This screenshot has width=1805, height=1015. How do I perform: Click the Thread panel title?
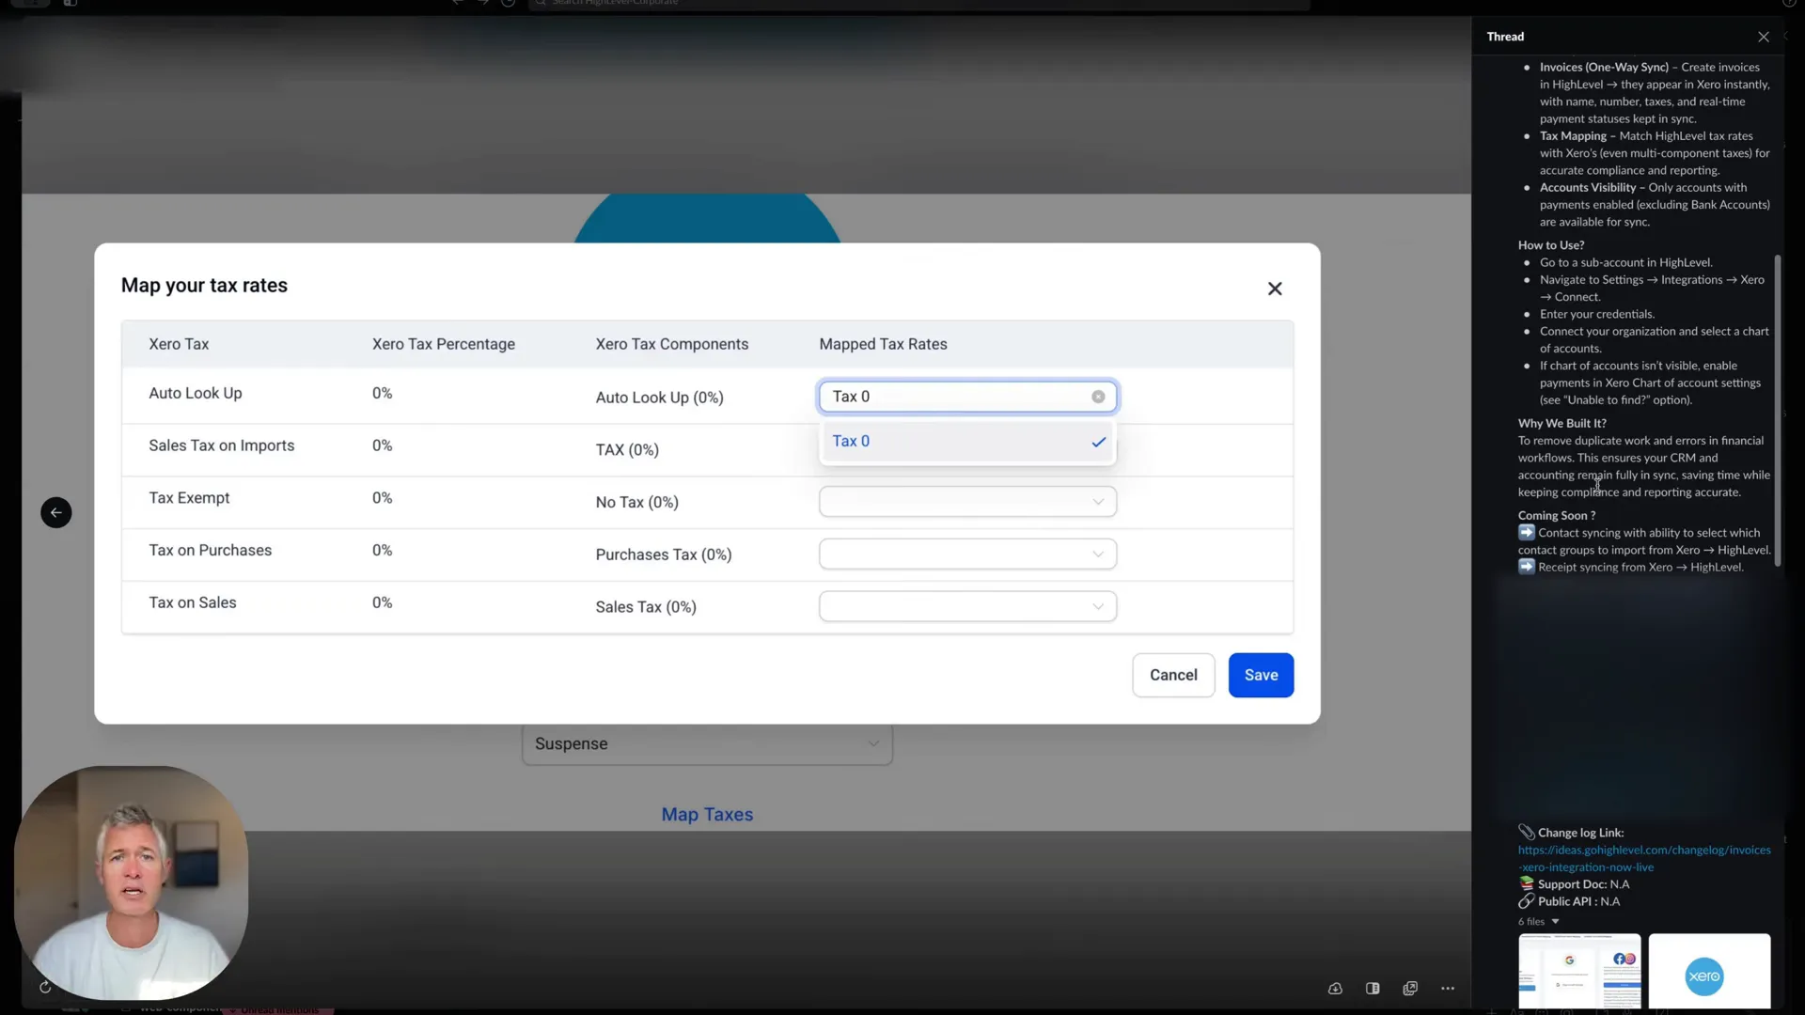tap(1505, 37)
